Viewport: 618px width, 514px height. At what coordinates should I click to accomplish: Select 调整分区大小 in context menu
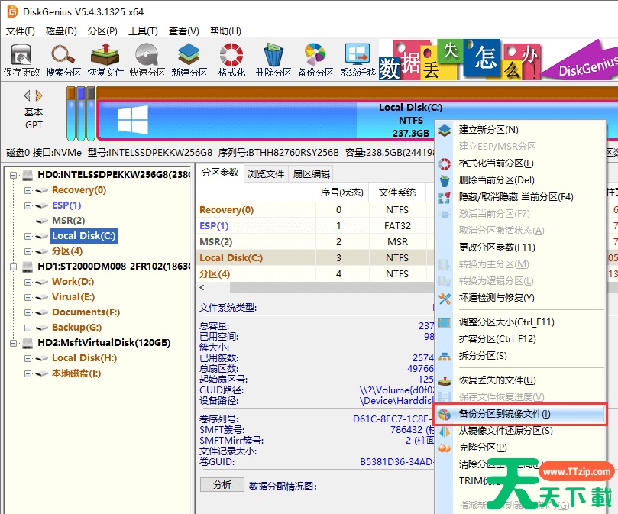click(x=506, y=322)
